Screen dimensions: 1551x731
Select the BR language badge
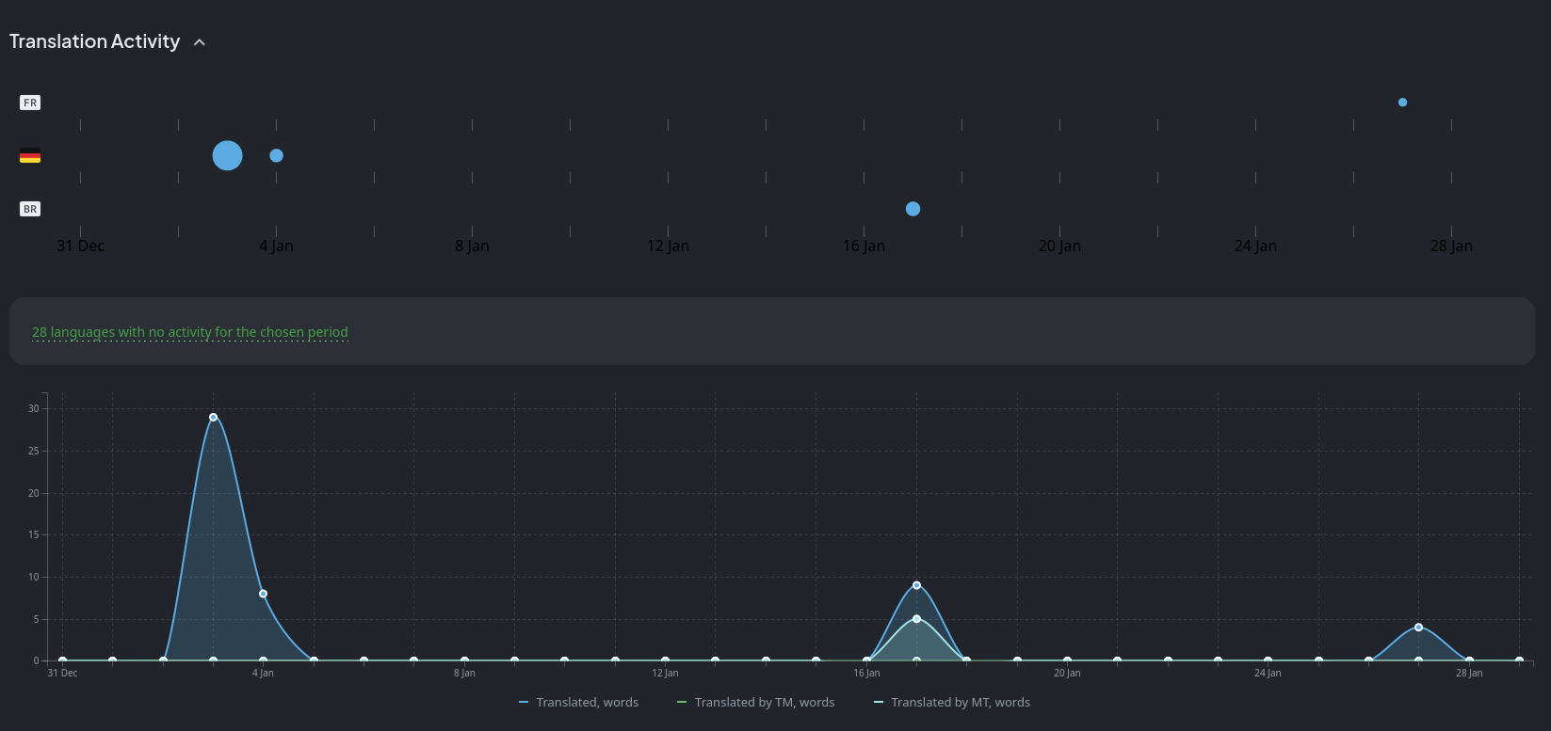[x=30, y=209]
